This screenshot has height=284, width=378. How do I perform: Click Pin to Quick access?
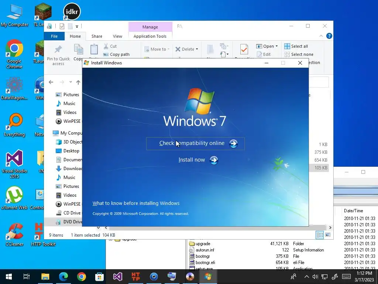point(58,55)
